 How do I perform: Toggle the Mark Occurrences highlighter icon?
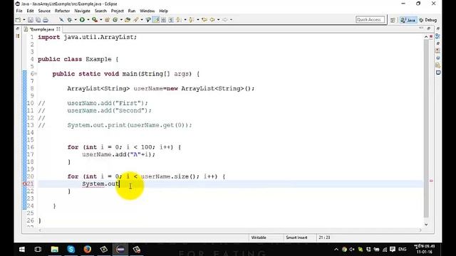coord(156,20)
